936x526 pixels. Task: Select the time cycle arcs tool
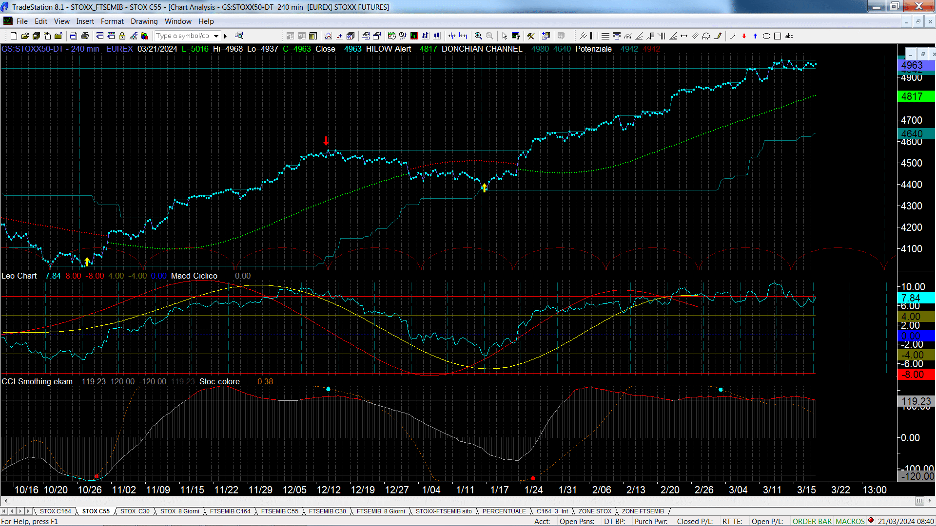point(706,36)
